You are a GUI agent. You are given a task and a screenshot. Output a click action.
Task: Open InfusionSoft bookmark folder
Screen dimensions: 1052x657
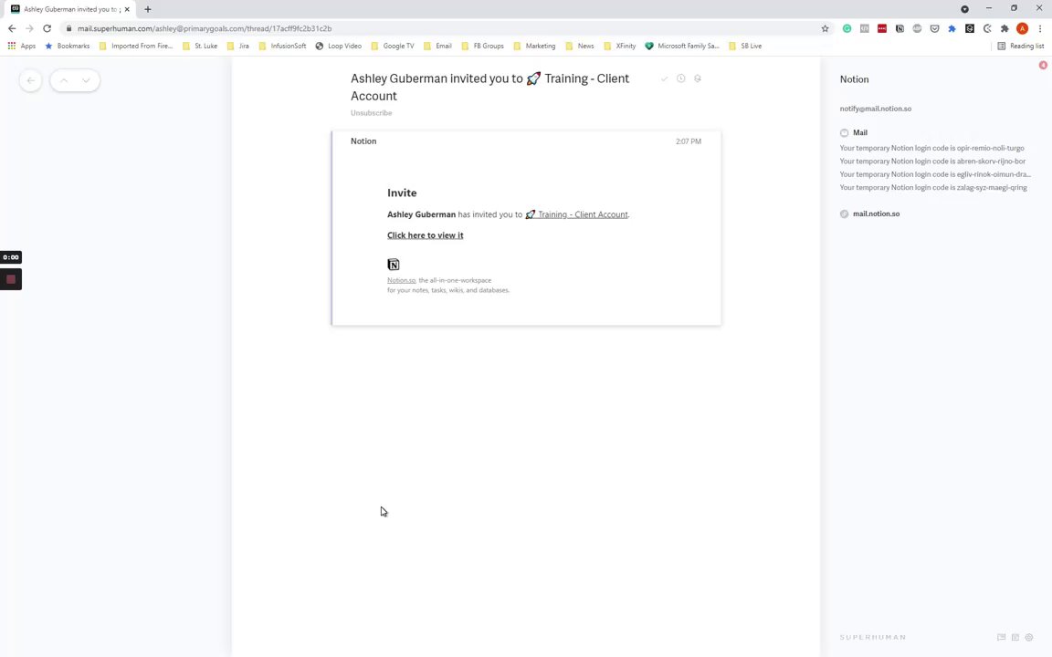point(282,47)
